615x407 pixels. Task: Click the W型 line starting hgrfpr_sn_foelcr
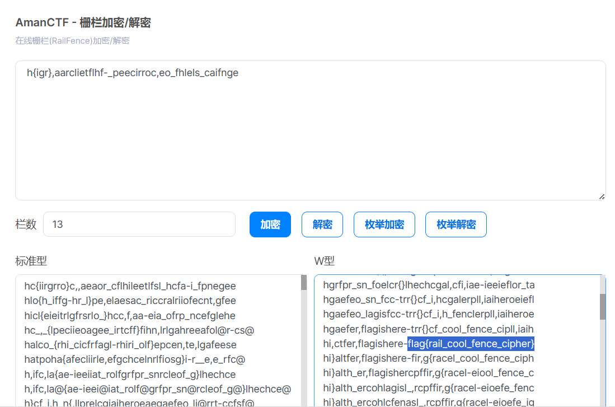tap(429, 285)
